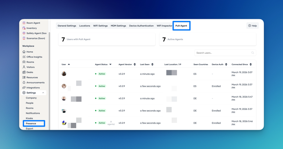Go to Visitors via its person icon
Image resolution: width=283 pixels, height=149 pixels.
pos(24,67)
